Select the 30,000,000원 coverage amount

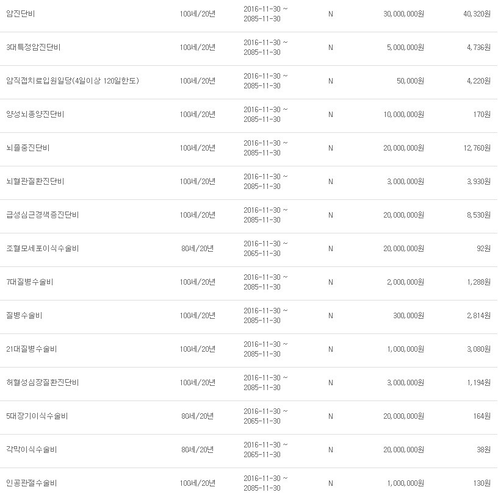[403, 14]
